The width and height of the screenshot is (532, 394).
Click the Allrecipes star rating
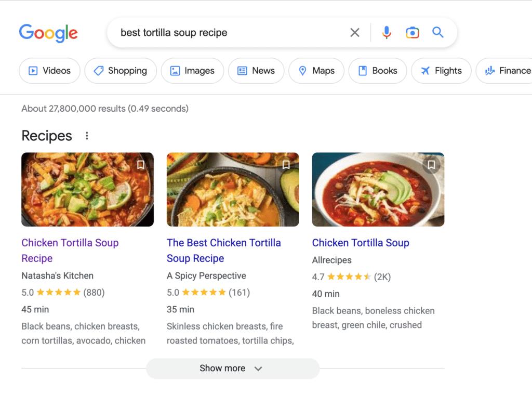350,277
